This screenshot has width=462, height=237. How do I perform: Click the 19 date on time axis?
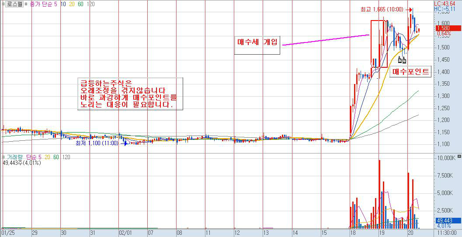[x=382, y=233]
